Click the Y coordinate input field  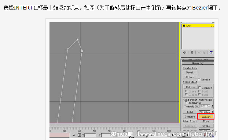coord(107,135)
